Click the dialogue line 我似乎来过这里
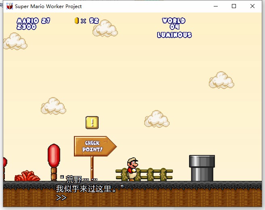This screenshot has height=210, width=265. click(86, 189)
